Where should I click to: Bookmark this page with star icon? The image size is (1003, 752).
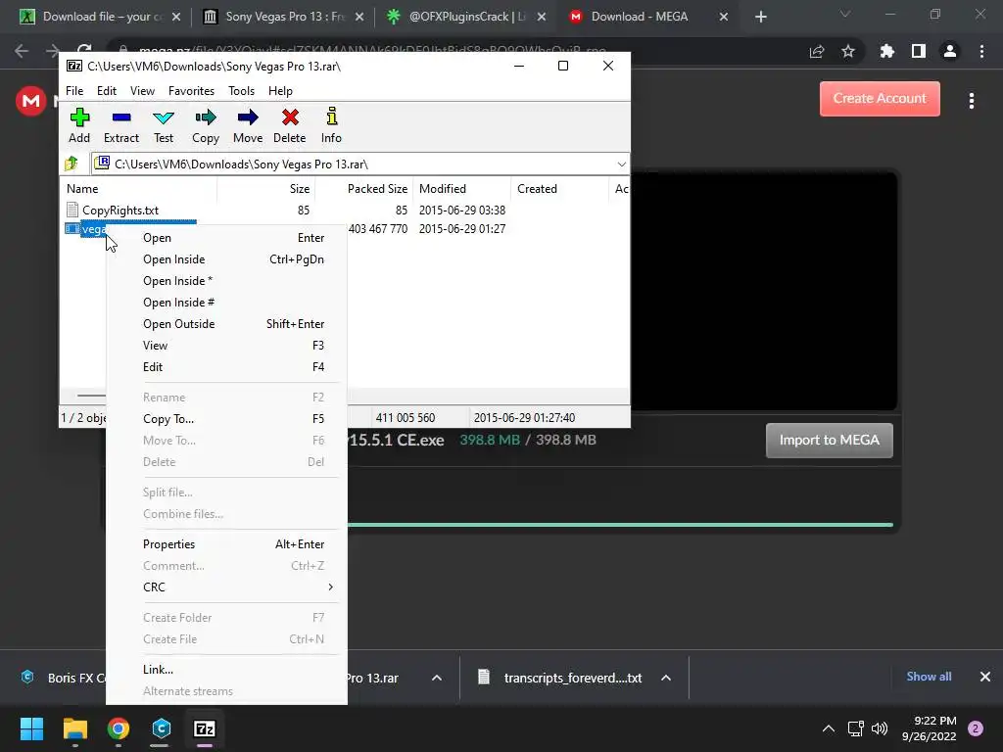point(848,51)
